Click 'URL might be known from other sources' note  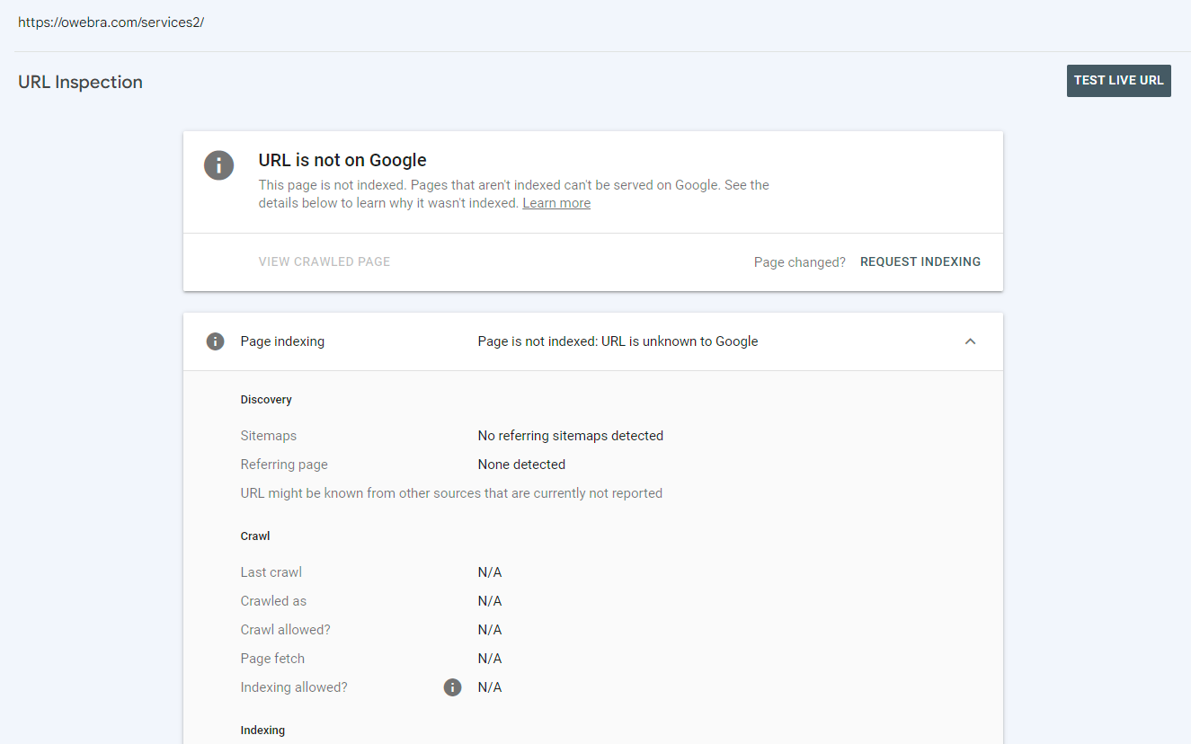pos(451,493)
